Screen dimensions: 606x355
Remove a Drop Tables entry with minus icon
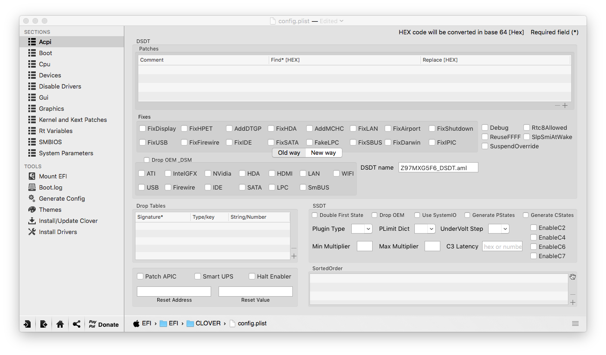pyautogui.click(x=294, y=248)
